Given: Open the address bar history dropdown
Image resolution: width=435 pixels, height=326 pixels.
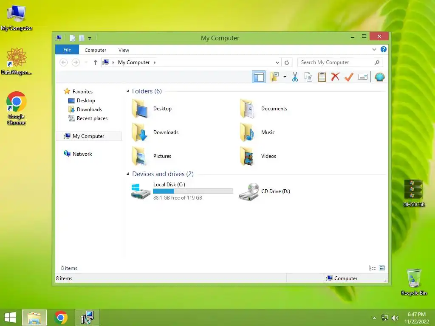Looking at the screenshot, I should click(x=277, y=62).
